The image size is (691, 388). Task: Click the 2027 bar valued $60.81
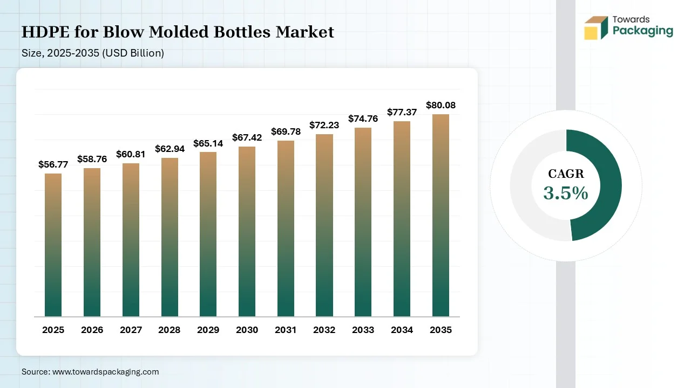[x=131, y=240]
